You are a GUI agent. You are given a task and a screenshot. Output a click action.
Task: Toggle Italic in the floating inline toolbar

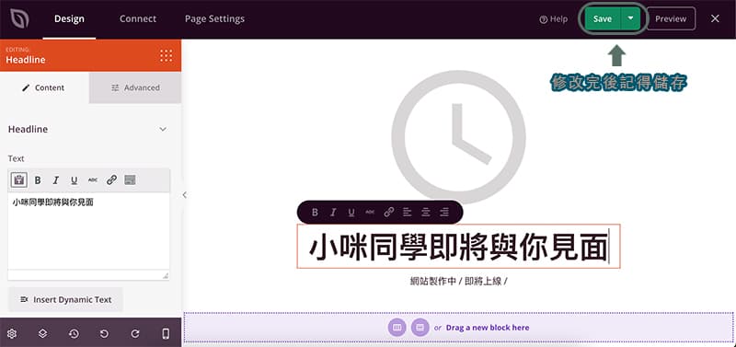point(333,213)
